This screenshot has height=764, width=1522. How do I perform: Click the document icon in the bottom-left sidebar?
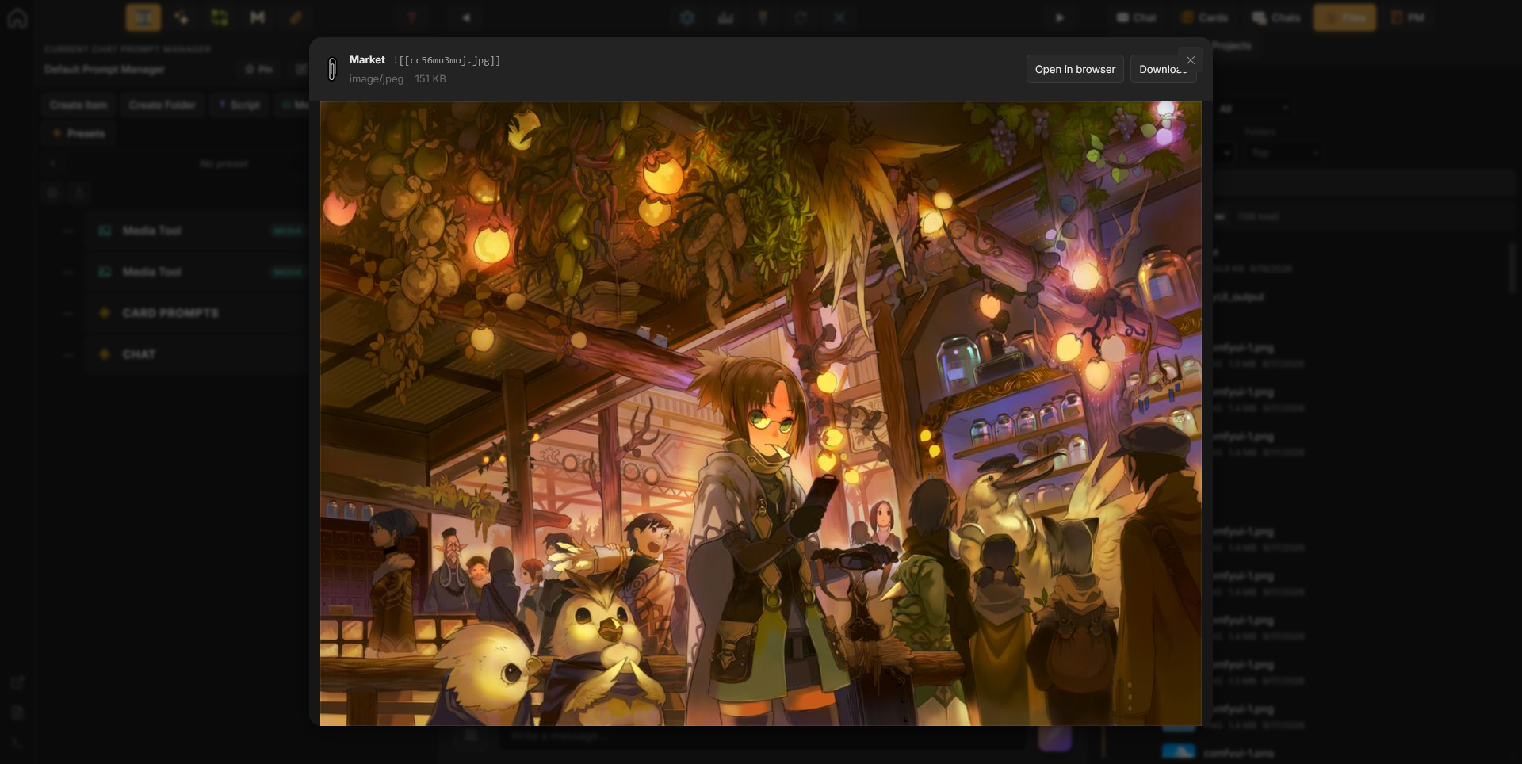[17, 712]
